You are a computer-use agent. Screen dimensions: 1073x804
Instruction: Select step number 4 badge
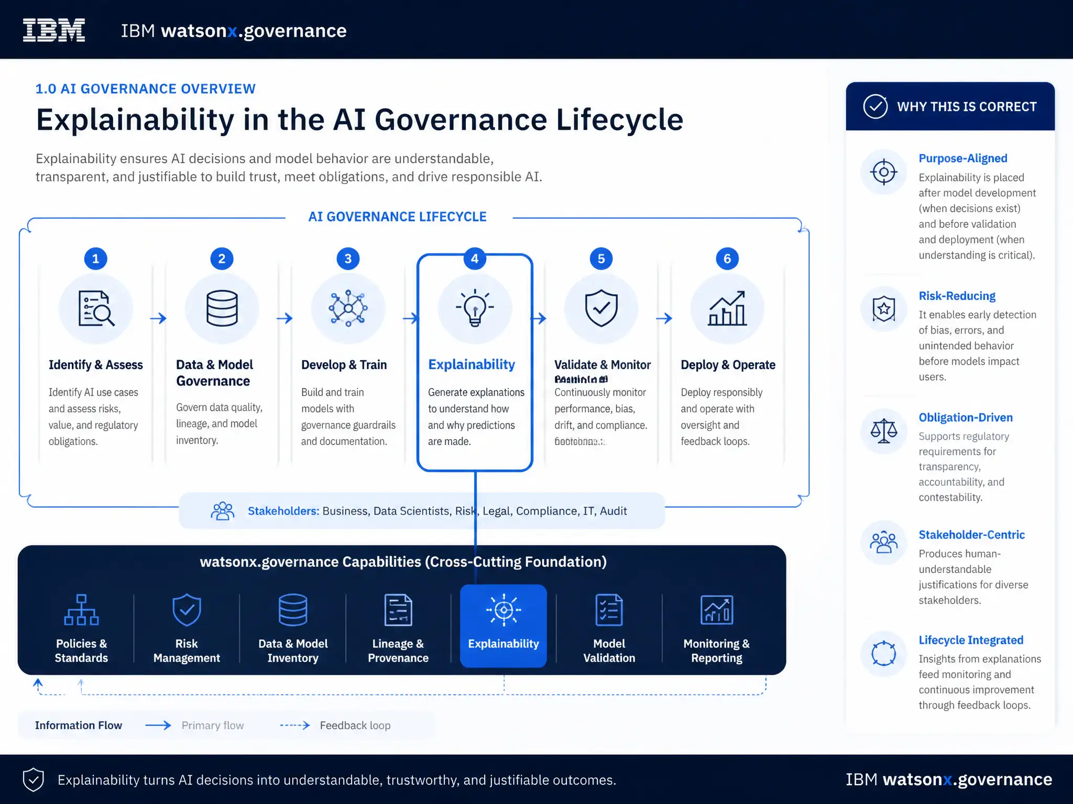click(x=475, y=259)
